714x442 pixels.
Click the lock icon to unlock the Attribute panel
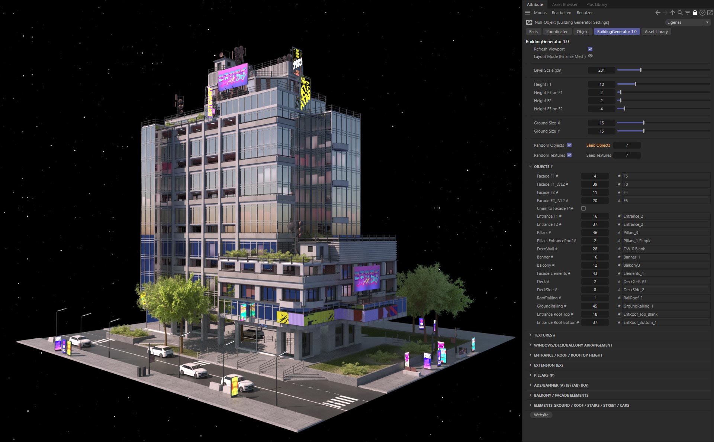695,12
